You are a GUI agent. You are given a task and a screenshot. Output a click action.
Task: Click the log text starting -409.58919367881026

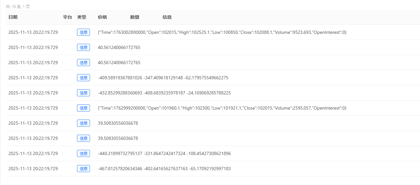[163, 78]
